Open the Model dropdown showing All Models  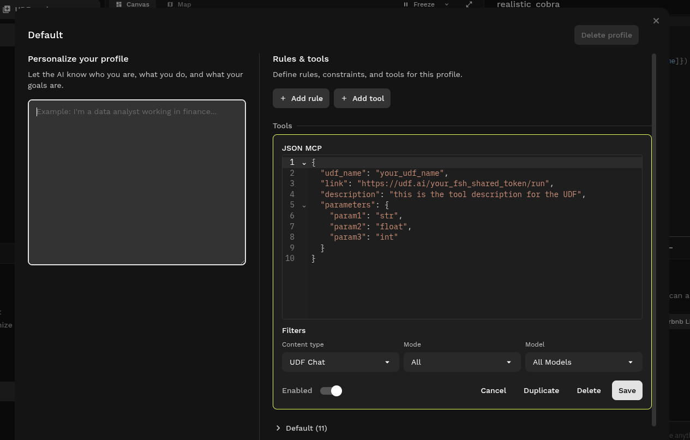(x=583, y=362)
